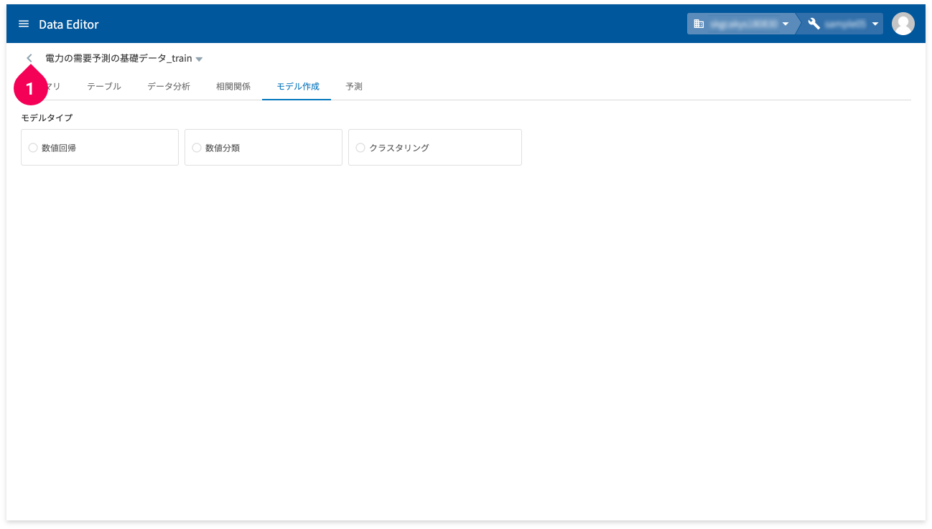Image resolution: width=932 pixels, height=529 pixels.
Task: Select the 数値回帰 model type
Action: click(100, 148)
